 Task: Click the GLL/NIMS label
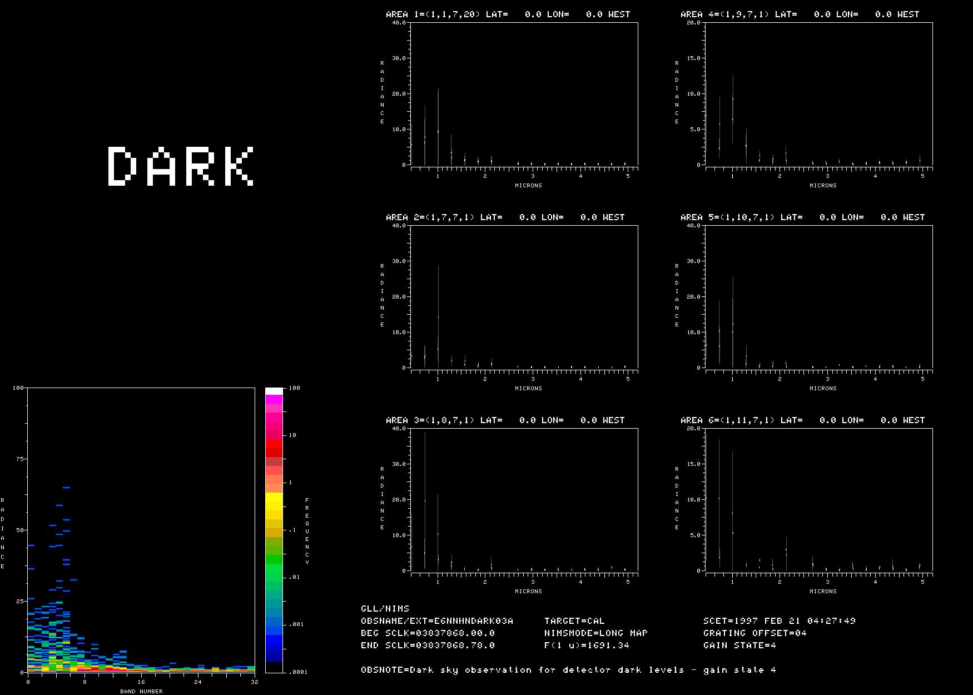[x=385, y=609]
